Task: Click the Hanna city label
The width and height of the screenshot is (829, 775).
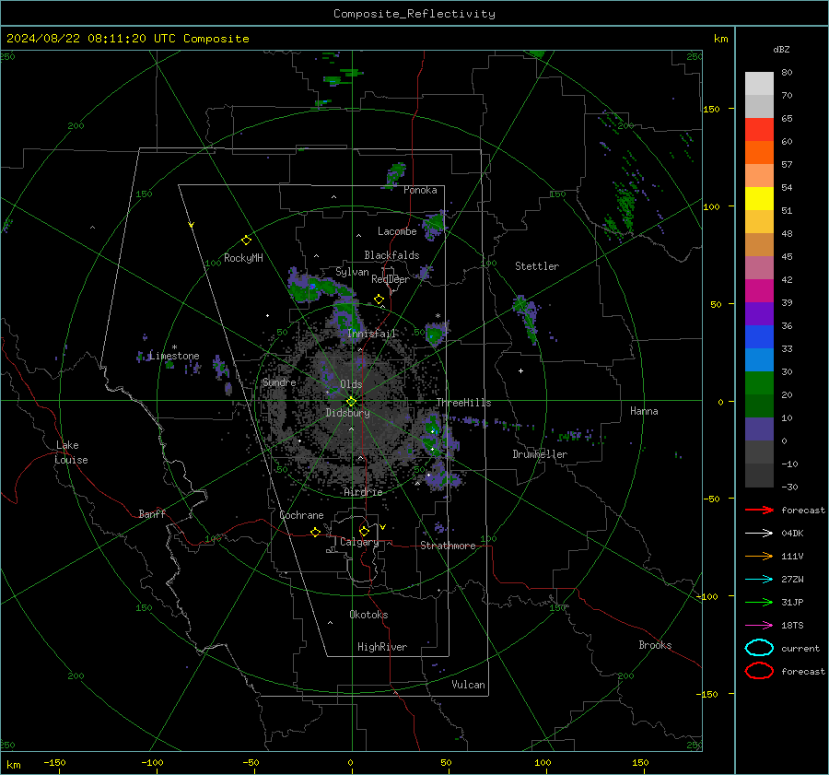Action: tap(644, 411)
